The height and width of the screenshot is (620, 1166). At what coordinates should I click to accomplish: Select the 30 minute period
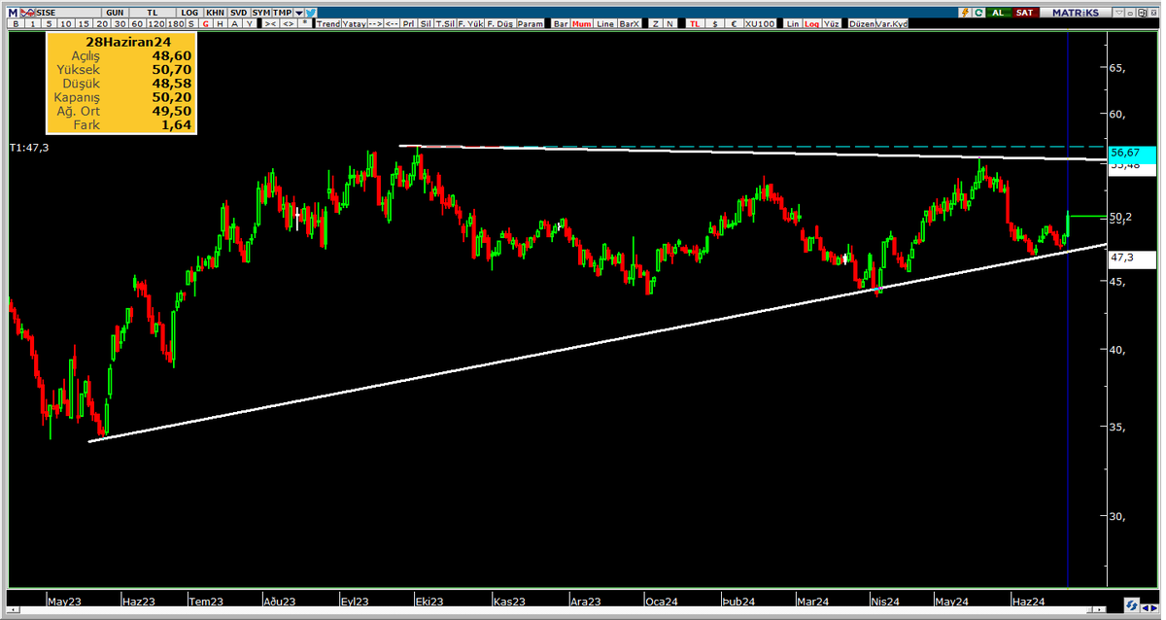120,23
